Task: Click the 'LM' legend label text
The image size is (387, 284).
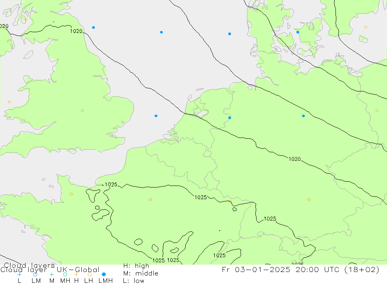Action: pos(36,281)
